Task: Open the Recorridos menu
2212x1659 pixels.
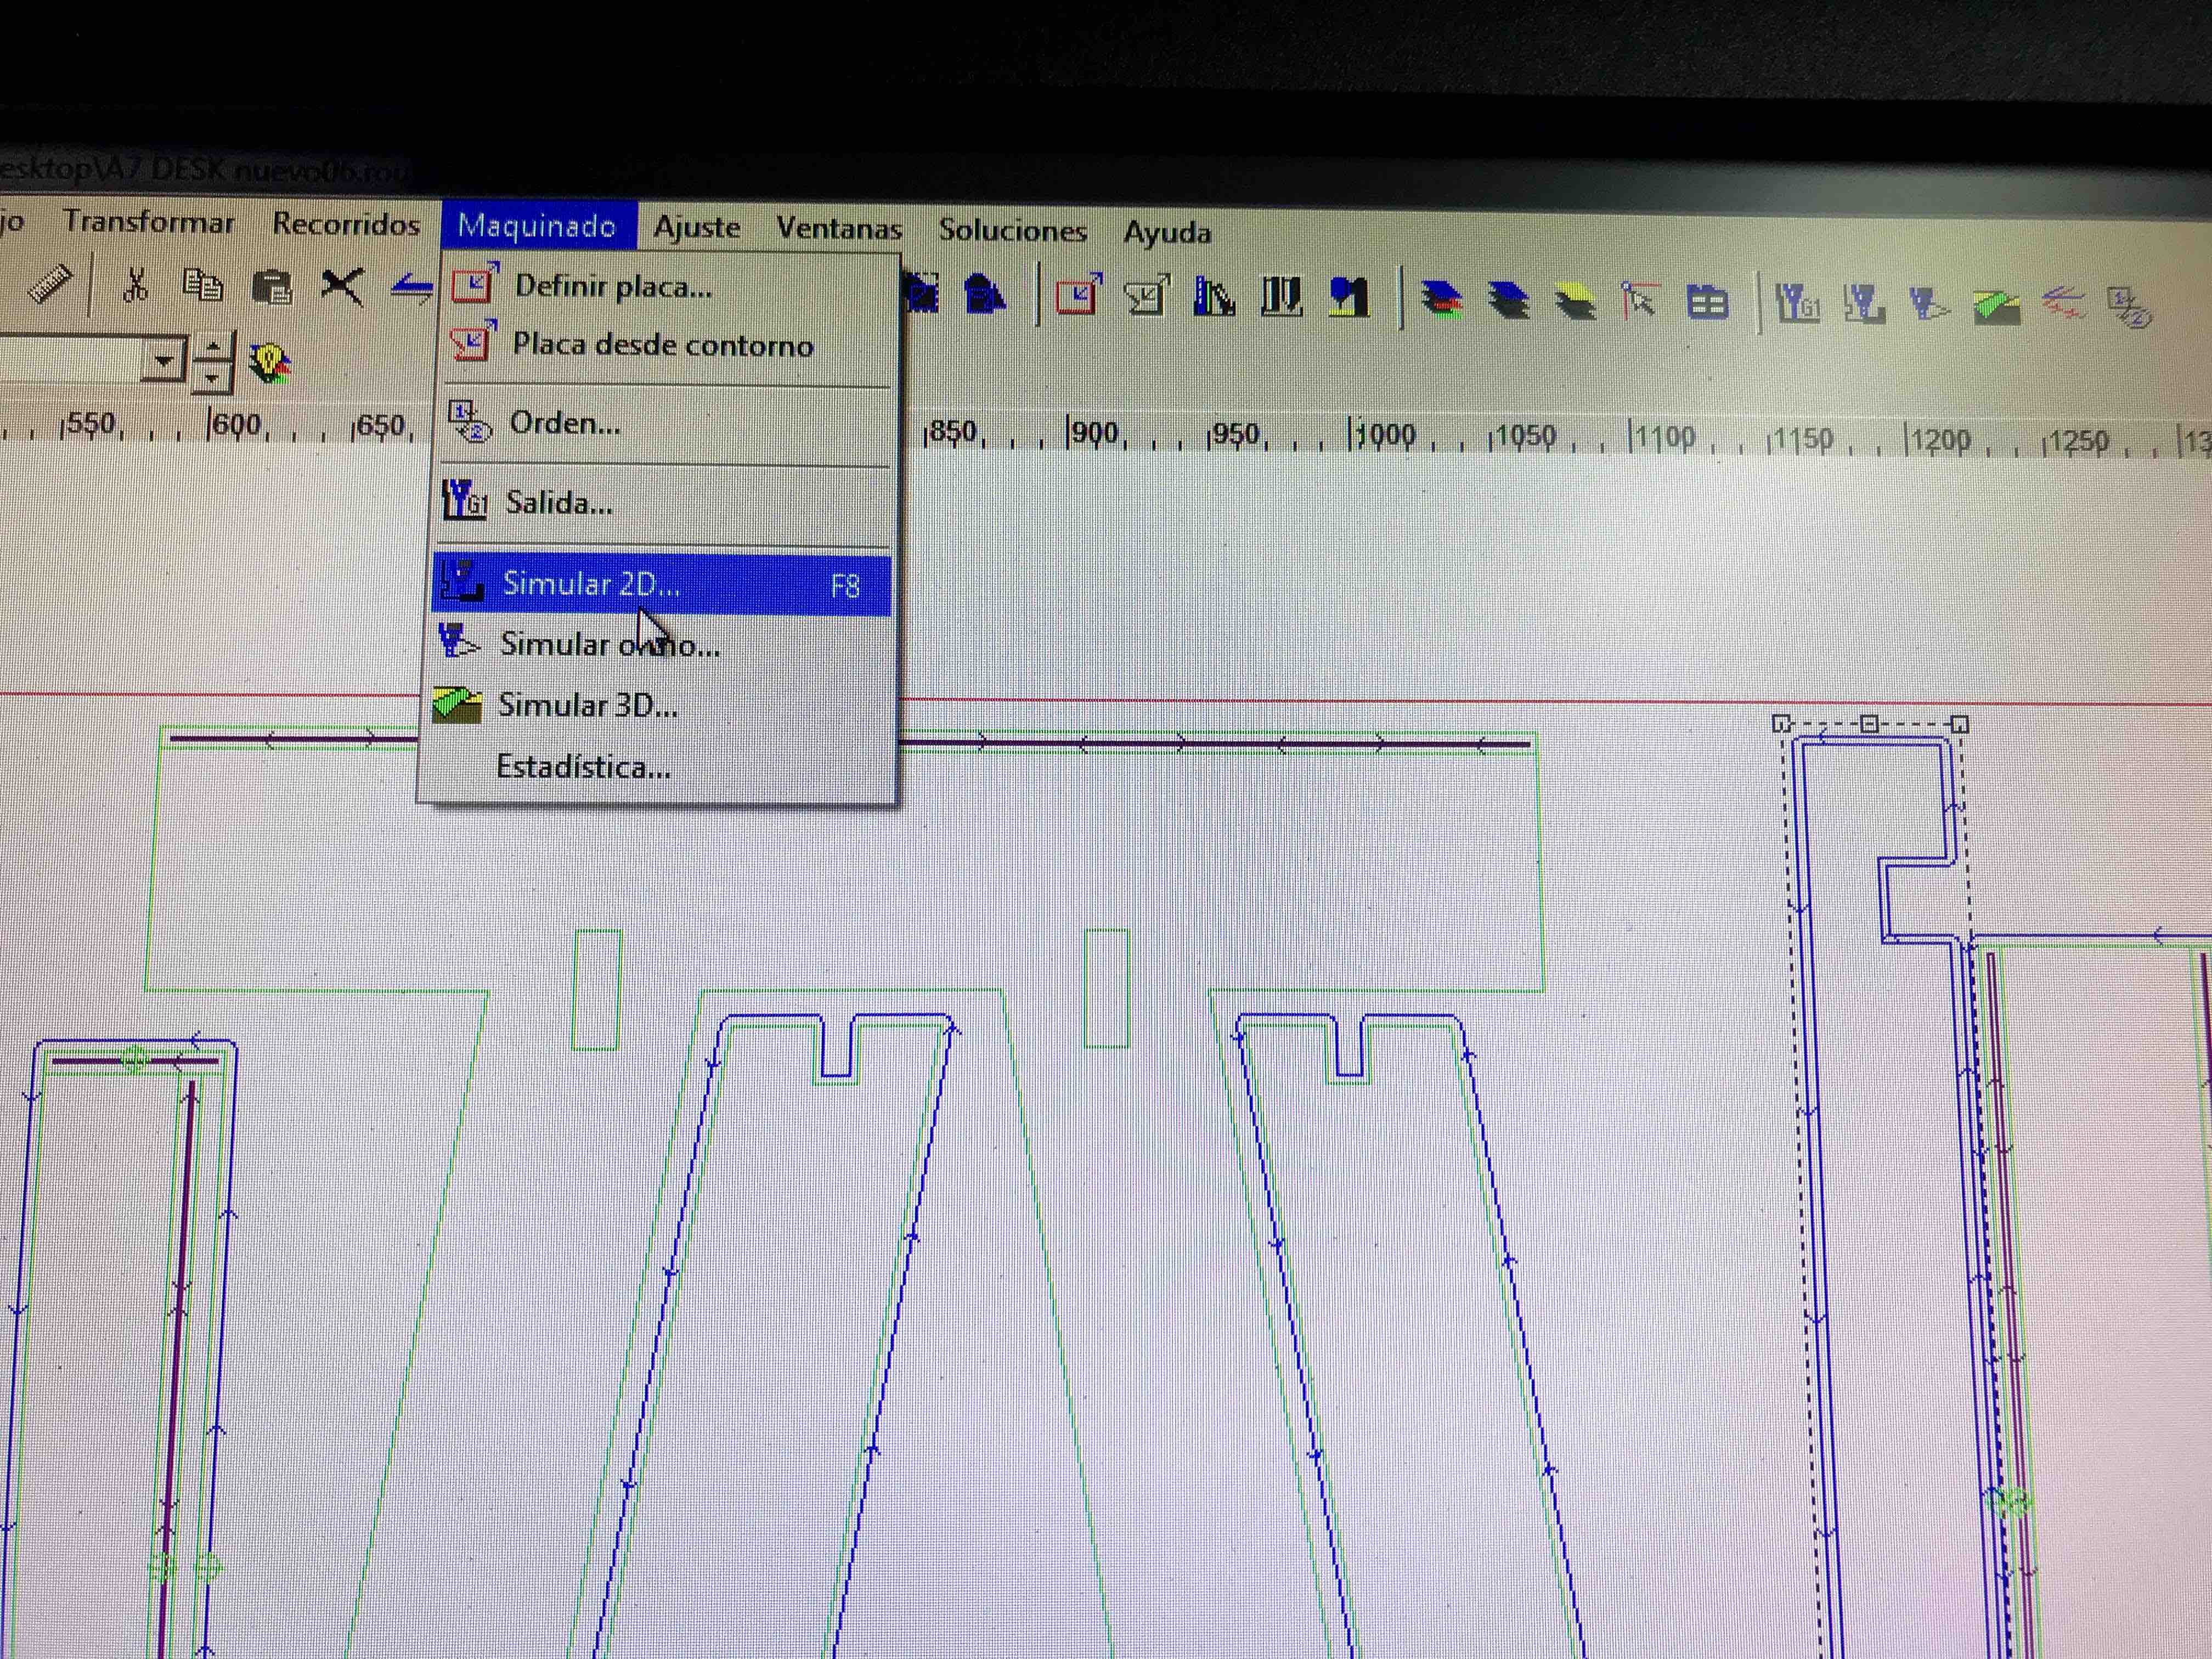Action: 346,224
